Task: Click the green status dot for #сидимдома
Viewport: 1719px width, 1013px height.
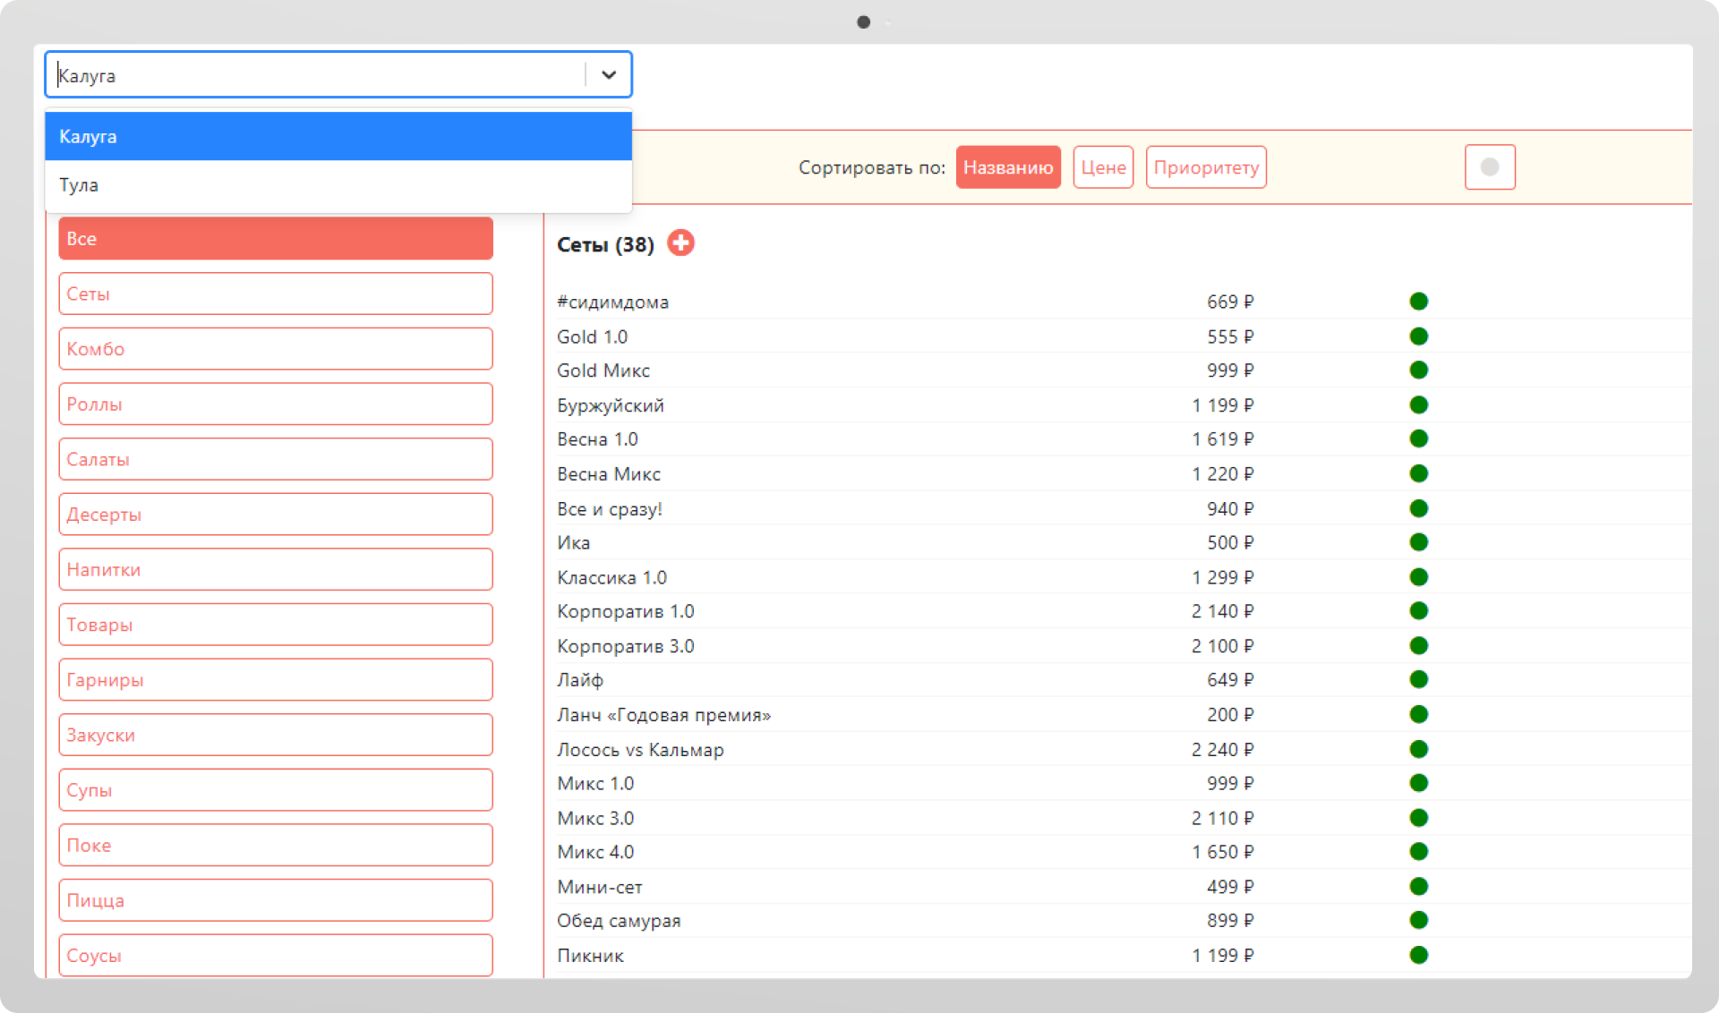Action: [x=1418, y=302]
